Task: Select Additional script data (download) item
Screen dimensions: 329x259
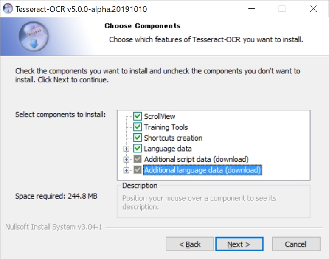Action: (196, 159)
